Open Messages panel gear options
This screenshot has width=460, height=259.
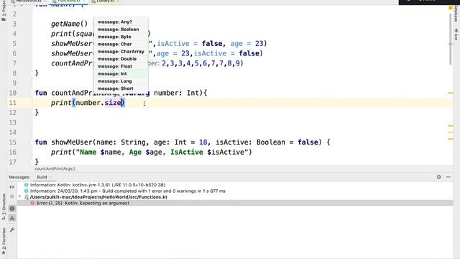439,177
